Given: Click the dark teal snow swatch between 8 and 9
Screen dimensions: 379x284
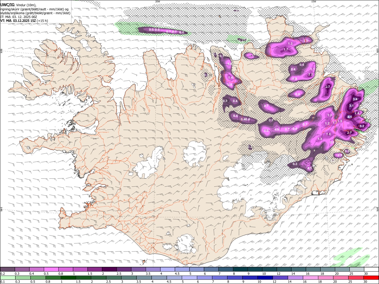Looking at the screenshot, I should [x=240, y=270].
